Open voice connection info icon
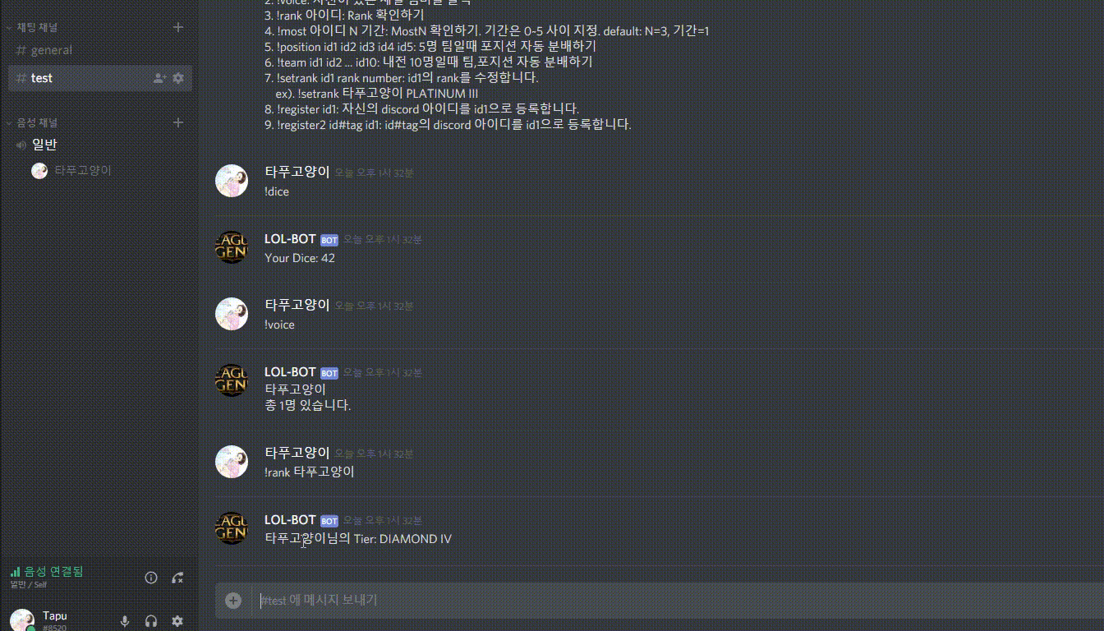Screen dimensions: 1104x631 151,578
